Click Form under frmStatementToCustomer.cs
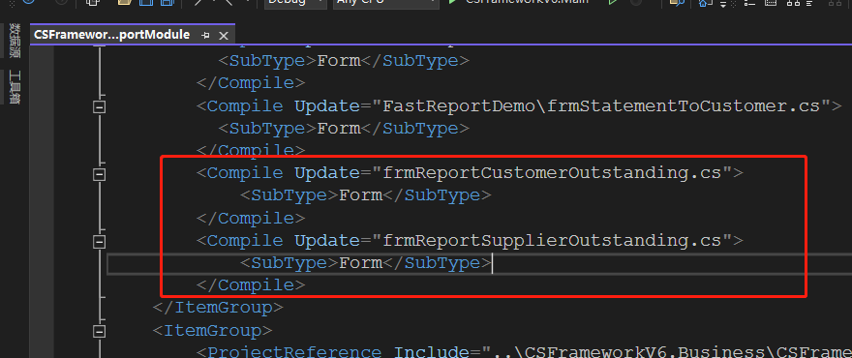 (x=339, y=129)
